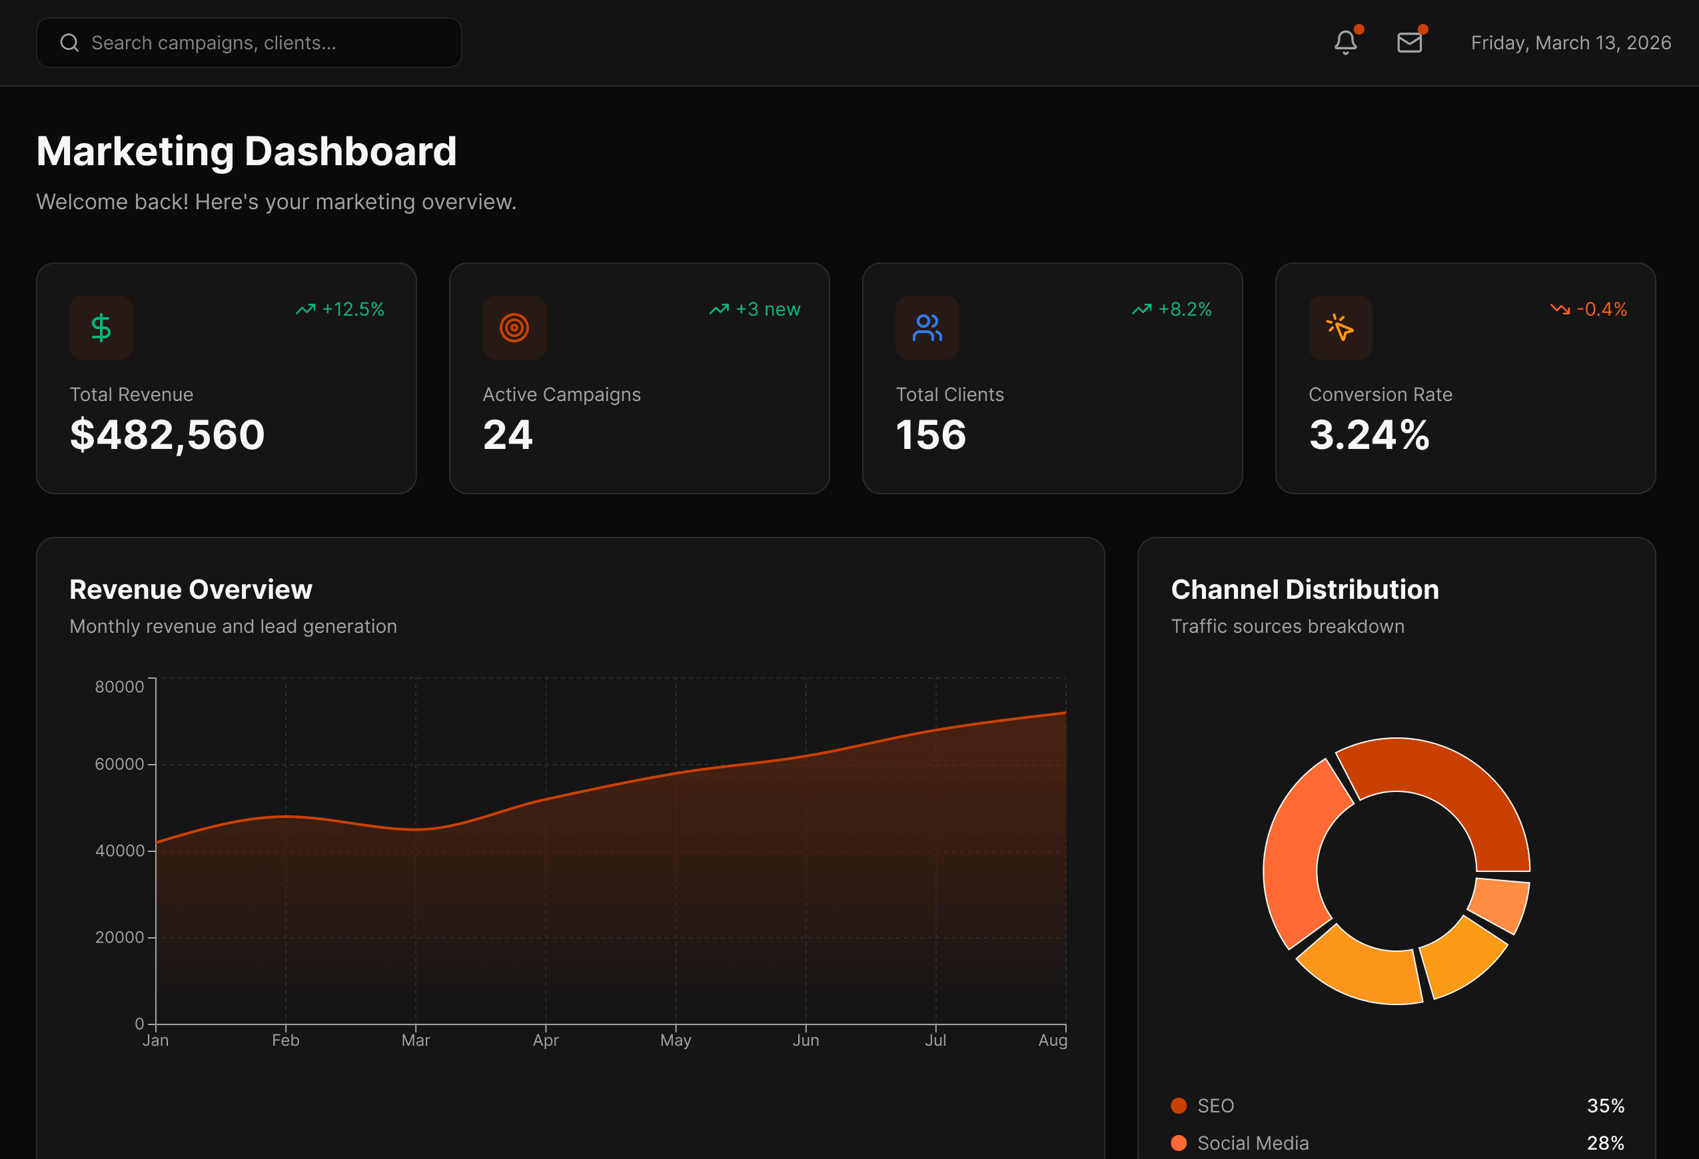Screen dimensions: 1699x1159
Task: Click the -0.4% downward trend indicator
Action: 1588,309
